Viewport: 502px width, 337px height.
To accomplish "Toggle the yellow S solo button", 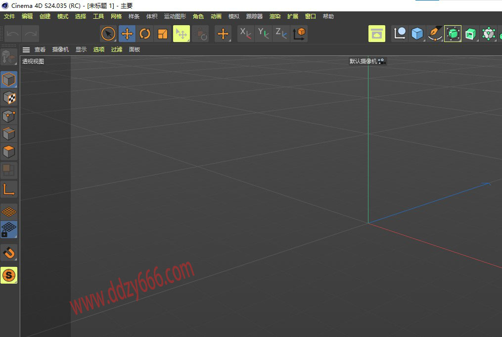I will 9,275.
